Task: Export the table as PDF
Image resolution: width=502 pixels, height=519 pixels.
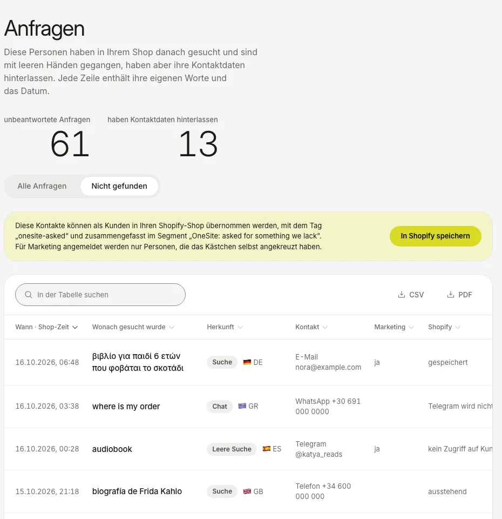Action: 459,295
